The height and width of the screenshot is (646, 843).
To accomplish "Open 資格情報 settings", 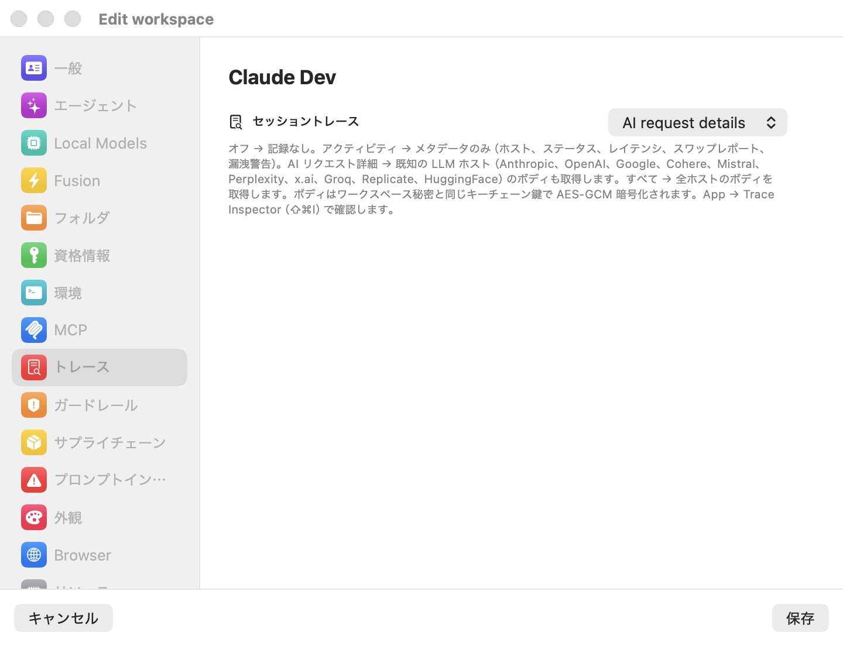I will [x=100, y=255].
